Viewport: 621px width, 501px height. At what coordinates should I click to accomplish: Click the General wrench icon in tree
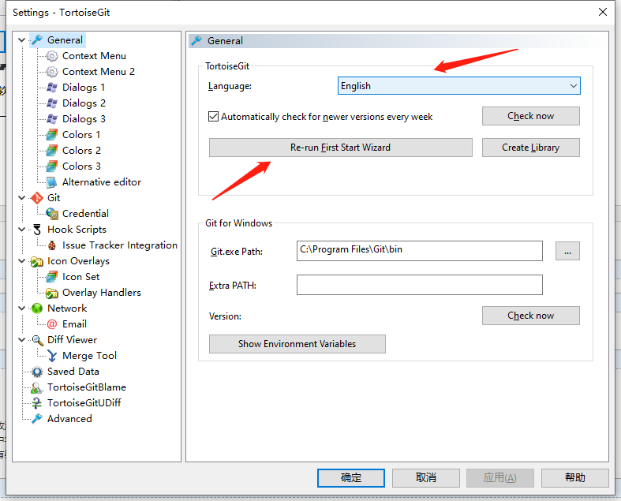[x=37, y=39]
